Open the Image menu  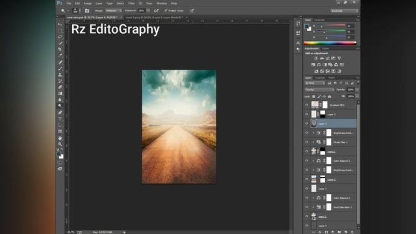tap(88, 3)
